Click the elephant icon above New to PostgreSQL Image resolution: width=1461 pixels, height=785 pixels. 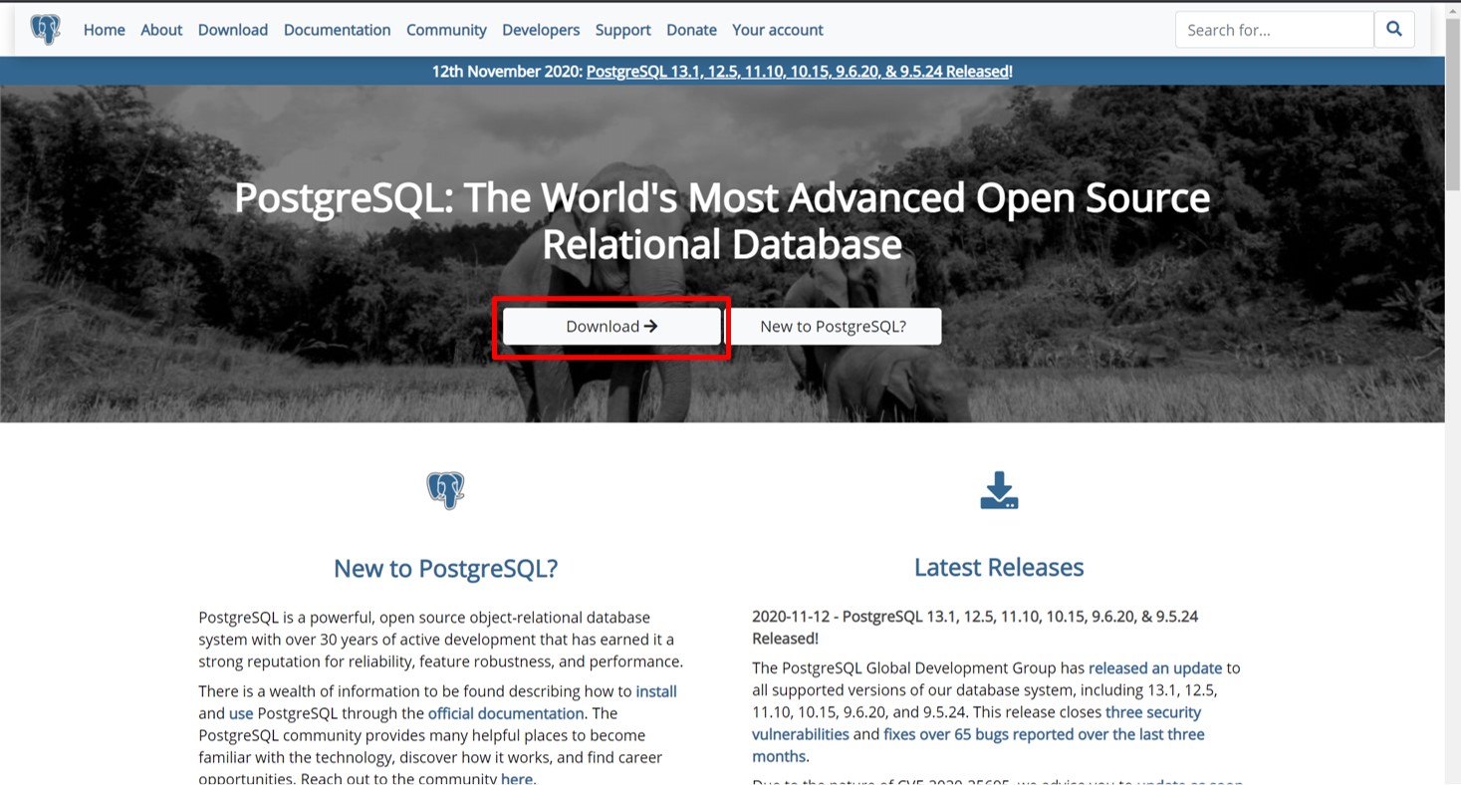pos(445,490)
